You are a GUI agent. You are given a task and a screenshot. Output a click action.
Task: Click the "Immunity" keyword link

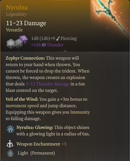(x=80, y=112)
